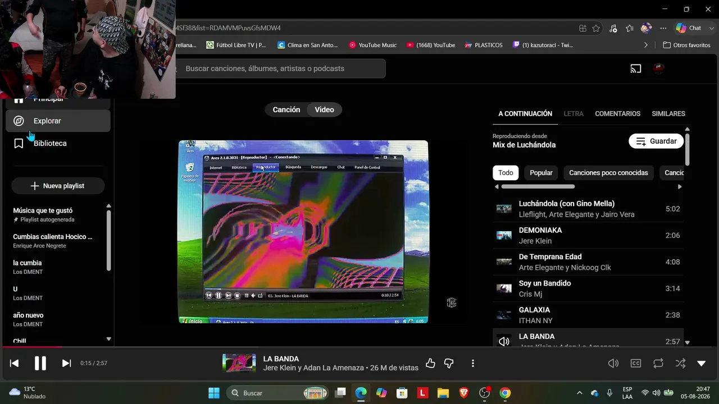Skip to the next track
This screenshot has width=719, height=404.
click(66, 363)
